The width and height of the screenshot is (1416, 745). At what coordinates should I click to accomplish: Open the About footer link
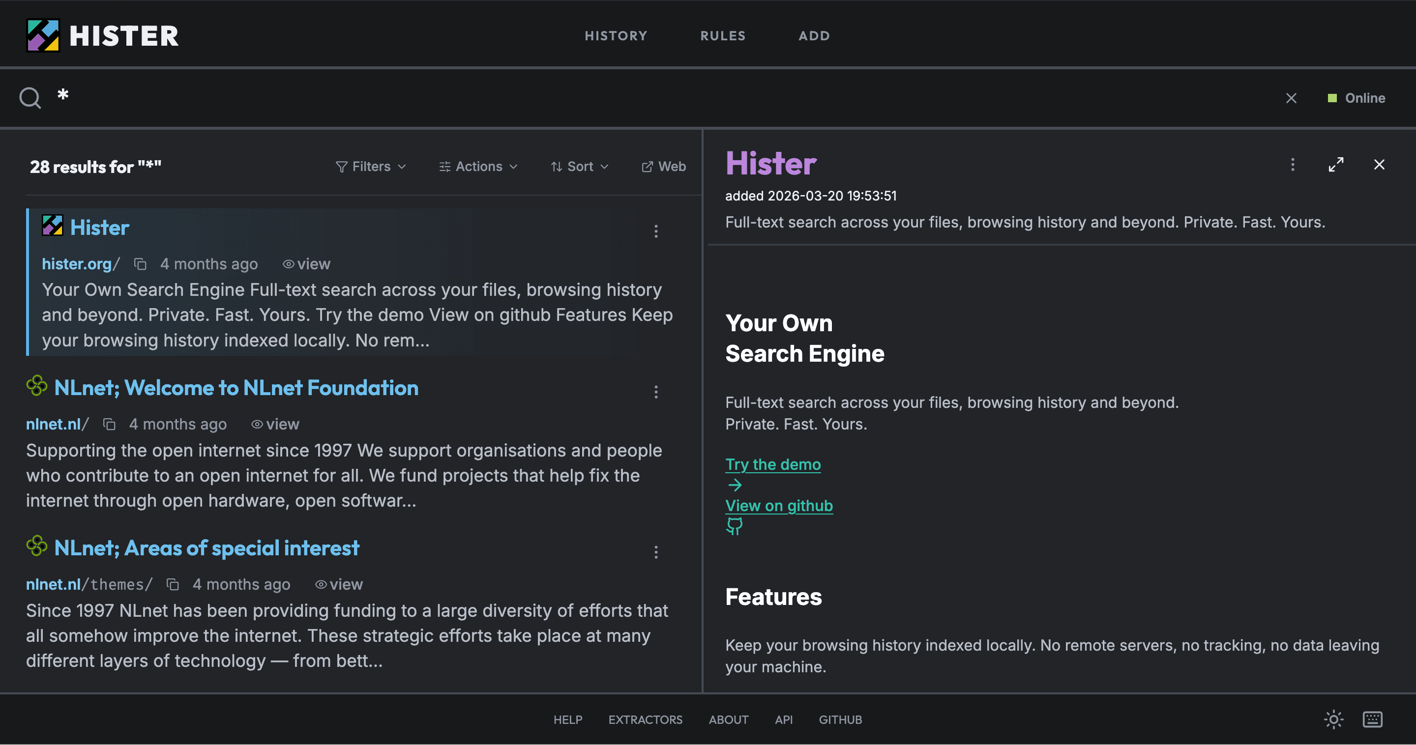[728, 720]
